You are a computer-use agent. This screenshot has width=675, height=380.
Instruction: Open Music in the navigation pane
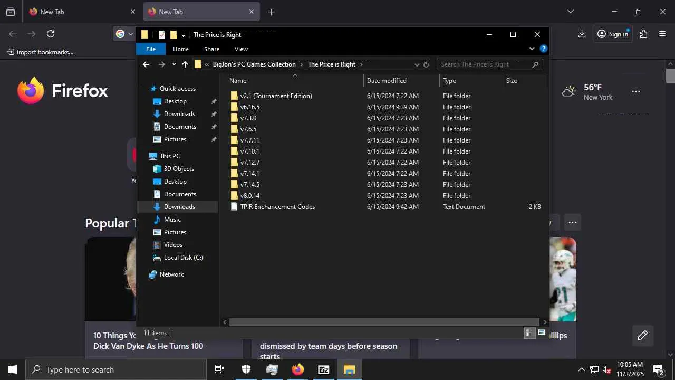(172, 220)
